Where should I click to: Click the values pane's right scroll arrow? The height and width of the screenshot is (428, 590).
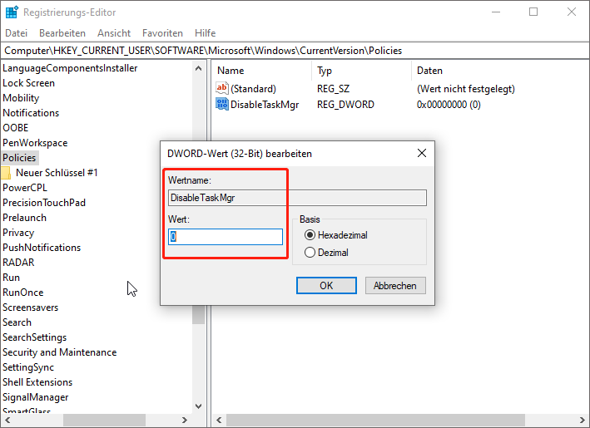(583, 420)
